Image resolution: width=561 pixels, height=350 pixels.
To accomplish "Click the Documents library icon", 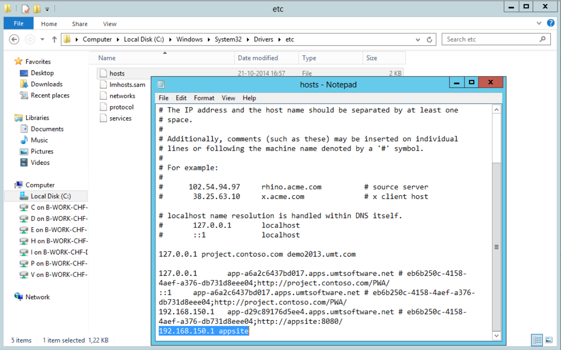I will coord(24,129).
